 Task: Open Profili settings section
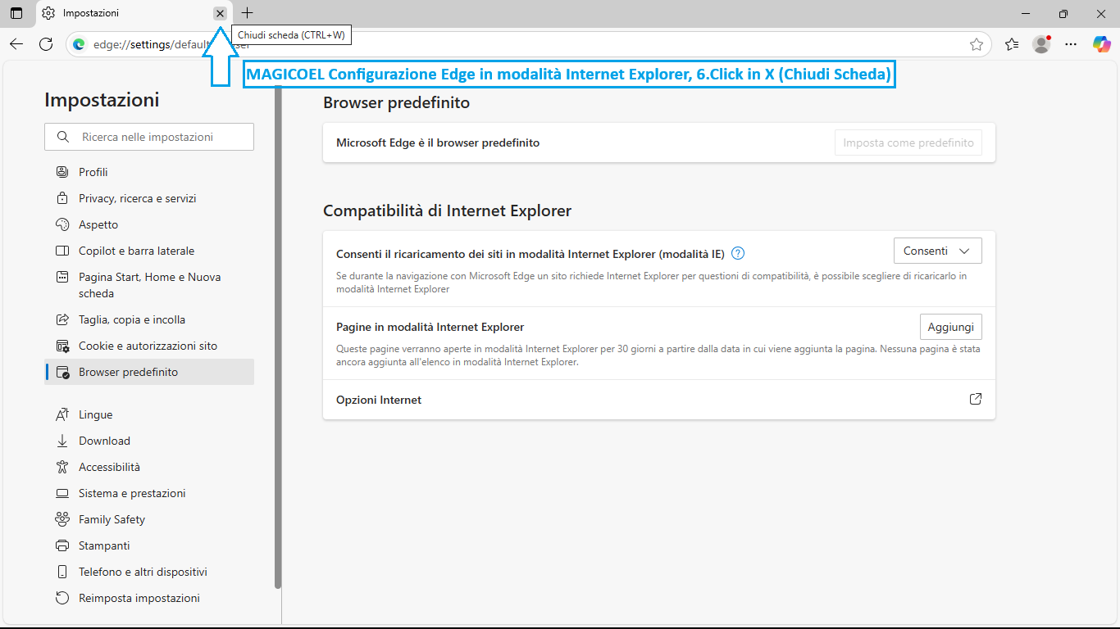[x=149, y=172]
